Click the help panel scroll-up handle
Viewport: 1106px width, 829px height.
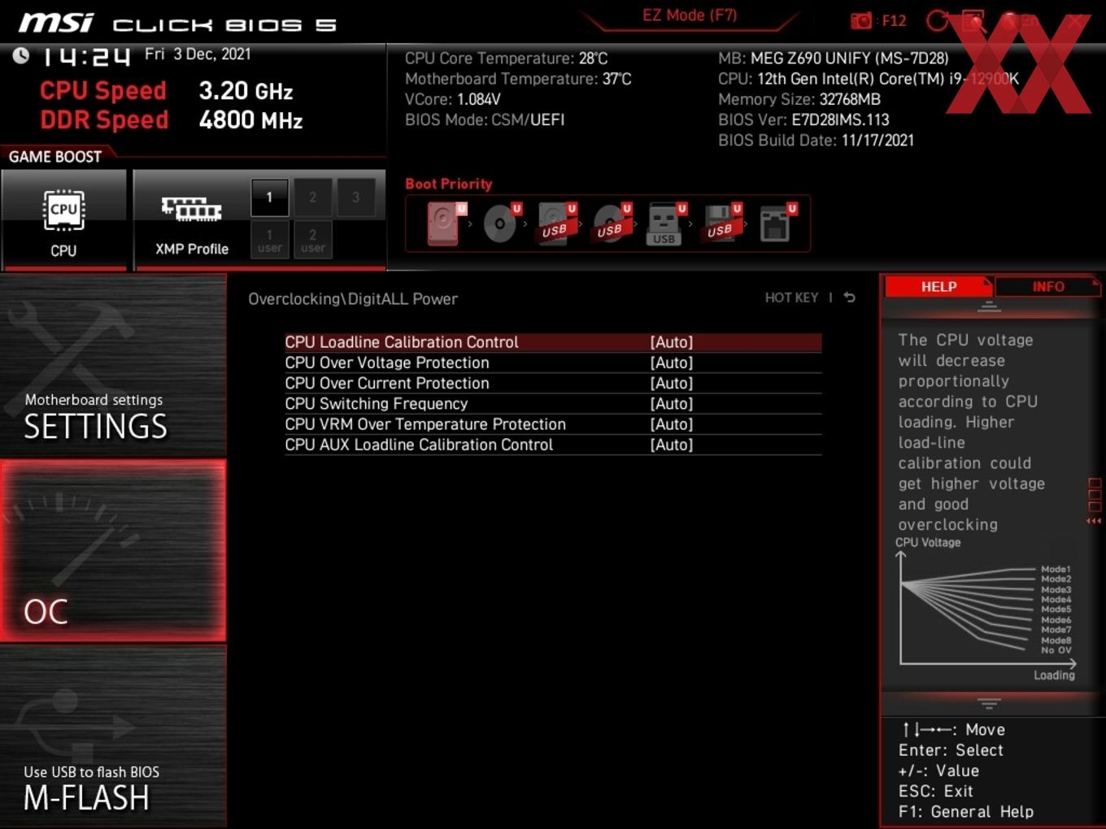(x=989, y=306)
